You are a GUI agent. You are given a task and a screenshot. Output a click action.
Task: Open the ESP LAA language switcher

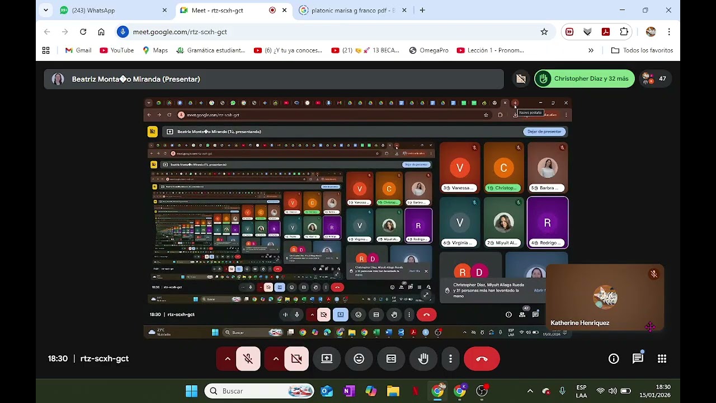pos(581,391)
